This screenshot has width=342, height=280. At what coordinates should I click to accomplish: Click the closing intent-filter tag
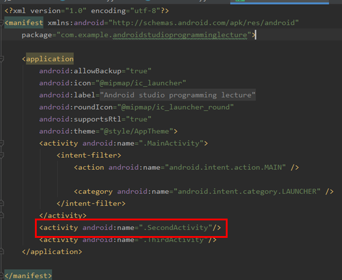coord(91,204)
